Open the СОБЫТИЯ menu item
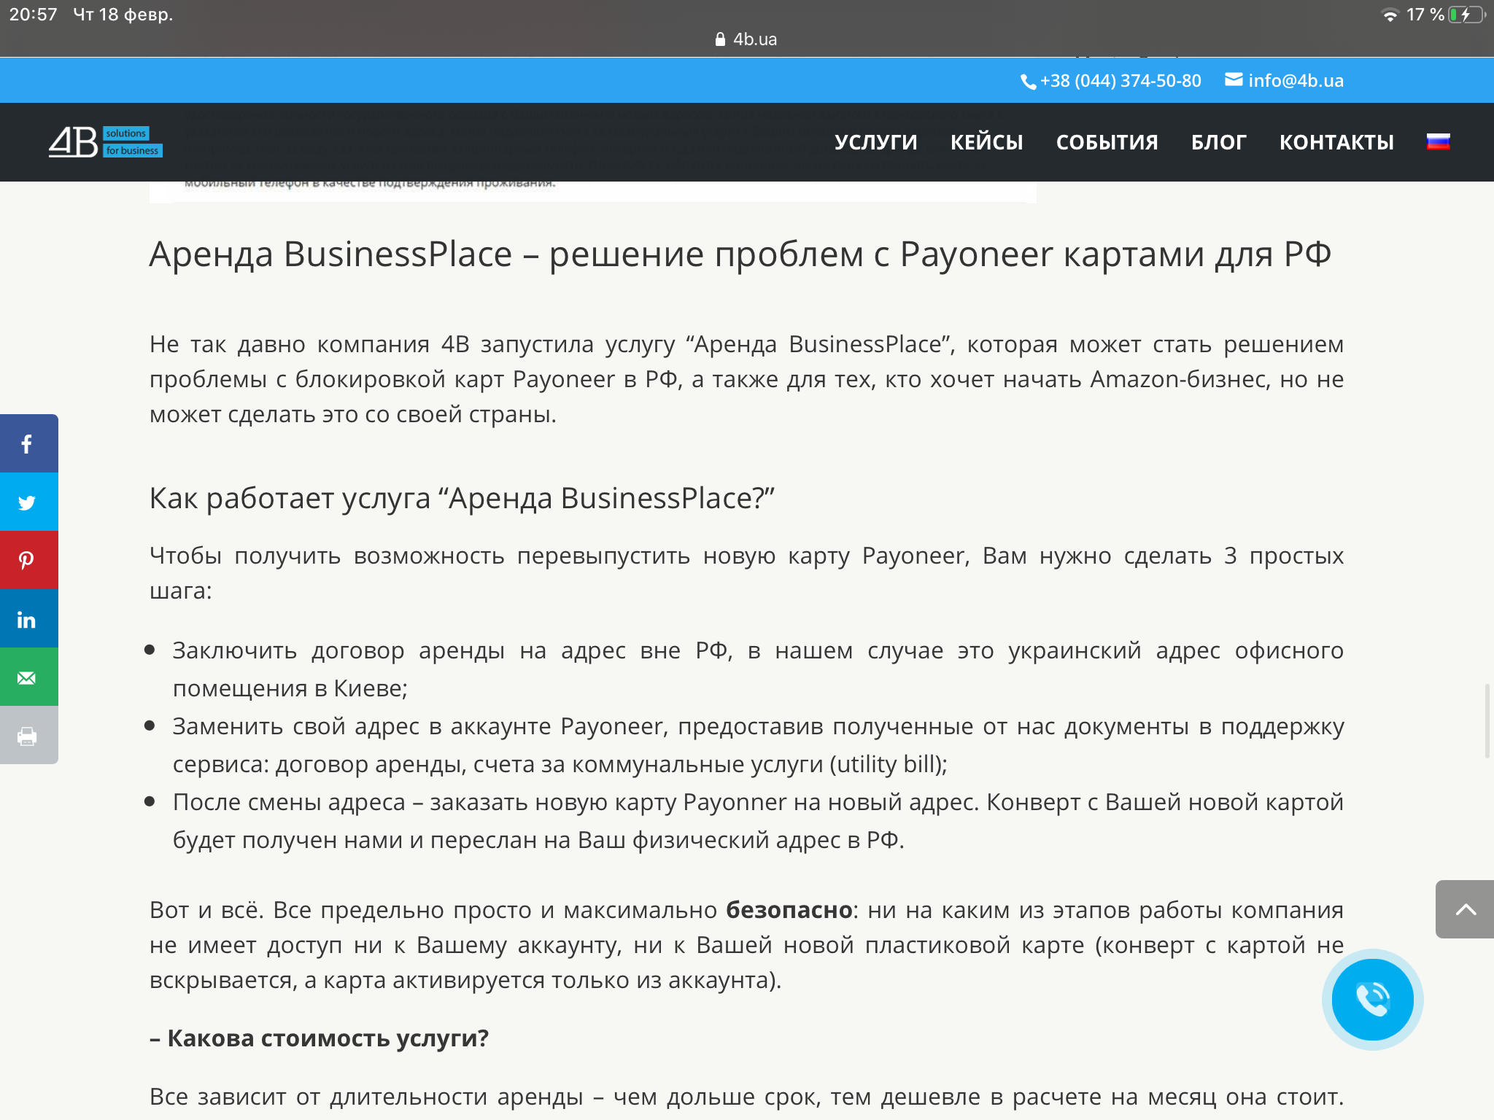Screen dimensions: 1494x1120 (1107, 142)
